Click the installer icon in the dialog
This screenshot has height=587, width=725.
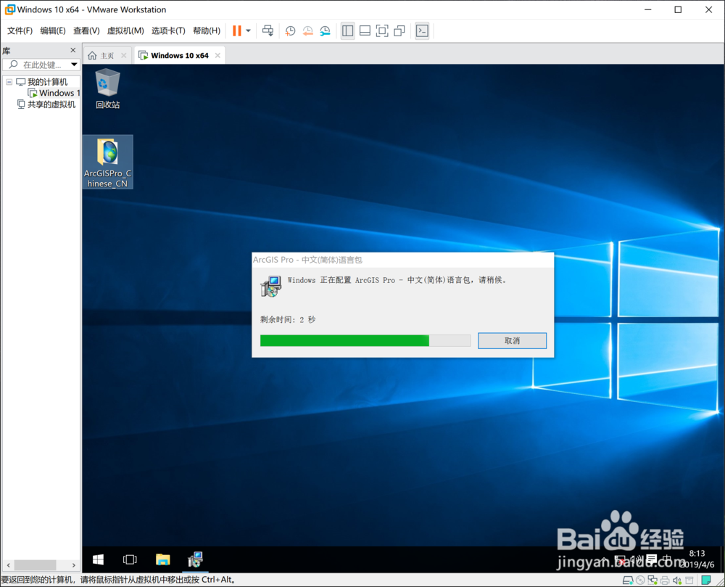pos(270,286)
